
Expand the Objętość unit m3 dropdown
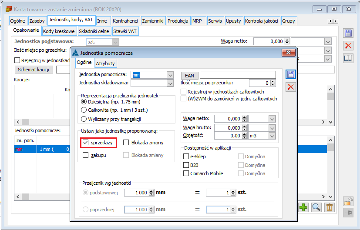[x=272, y=136]
